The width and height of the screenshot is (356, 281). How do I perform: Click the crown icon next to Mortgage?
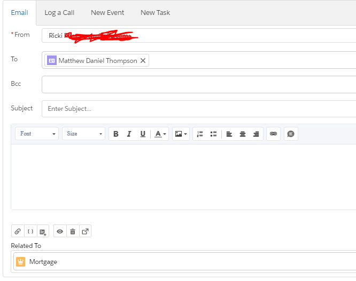20,262
